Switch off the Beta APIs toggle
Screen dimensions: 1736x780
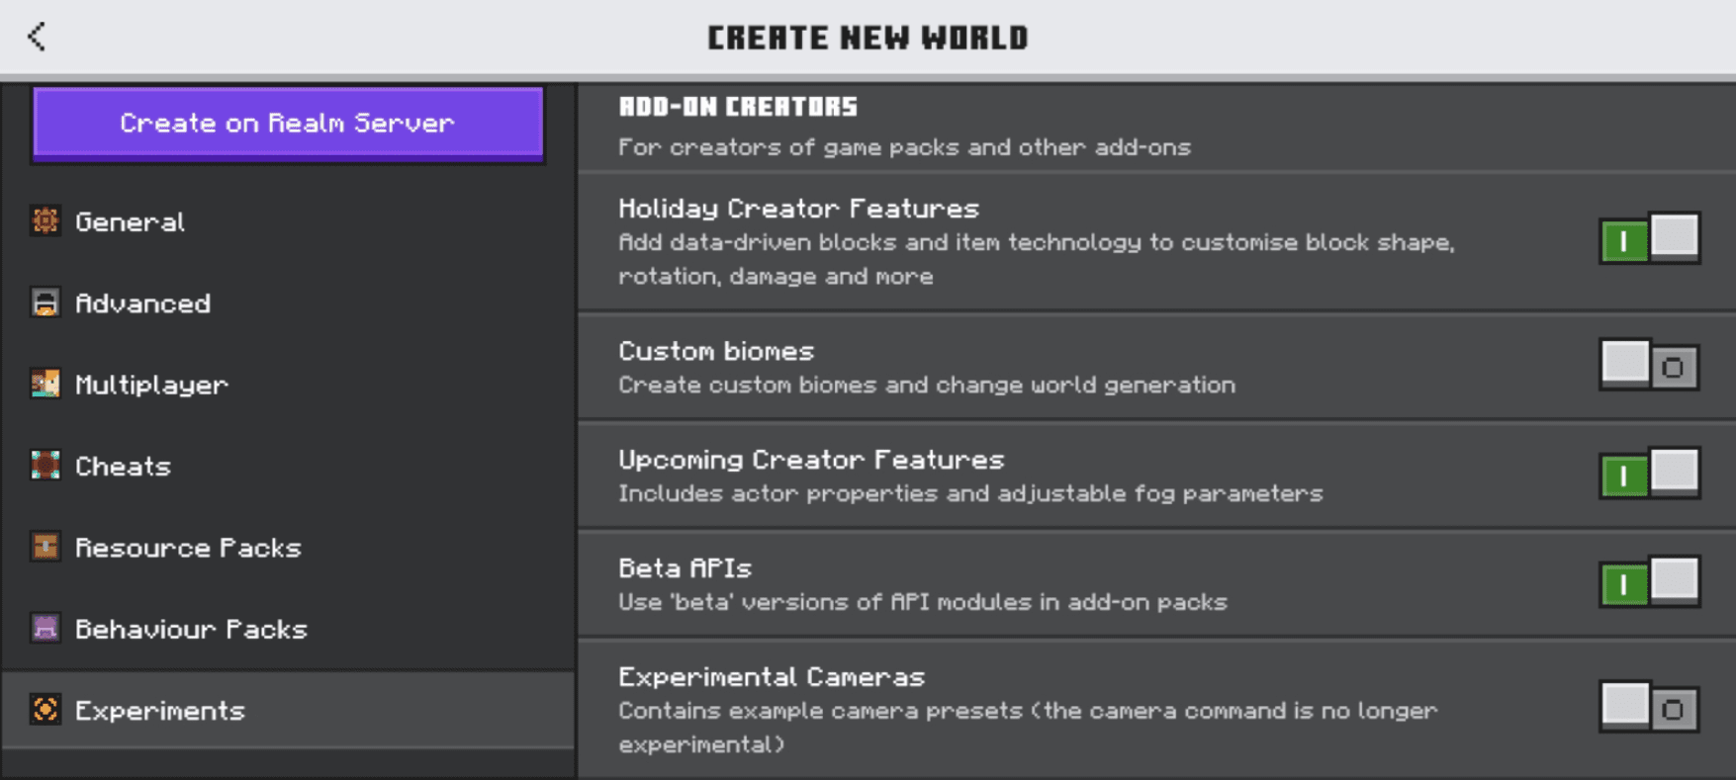coord(1649,583)
